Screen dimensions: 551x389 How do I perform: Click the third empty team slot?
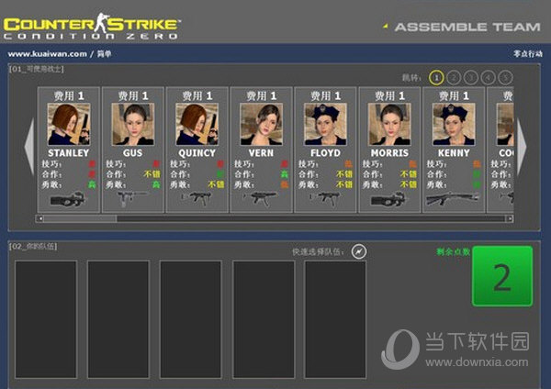pos(191,319)
